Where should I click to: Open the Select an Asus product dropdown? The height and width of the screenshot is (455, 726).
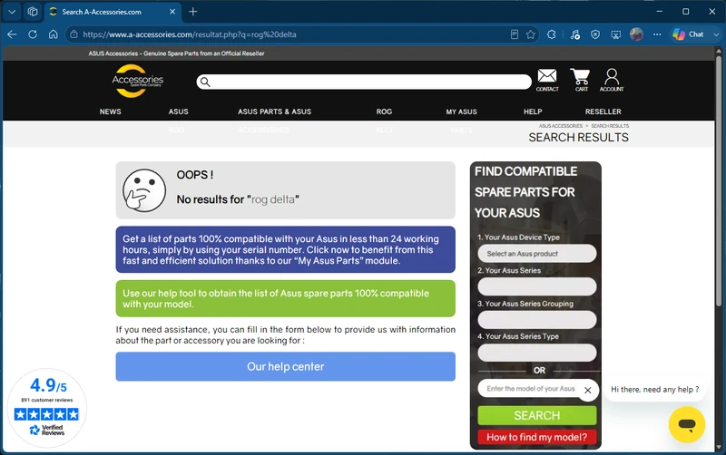click(536, 254)
